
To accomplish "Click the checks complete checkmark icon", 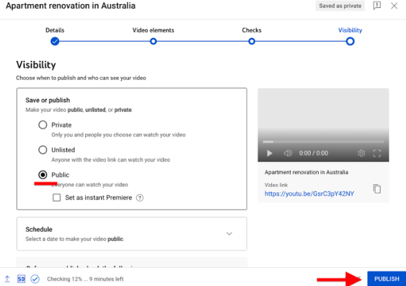I will click(x=35, y=279).
